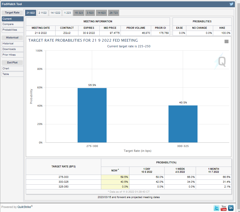This screenshot has width=240, height=212.
Task: Open the chart context menu (hamburger icon)
Action: tap(226, 41)
